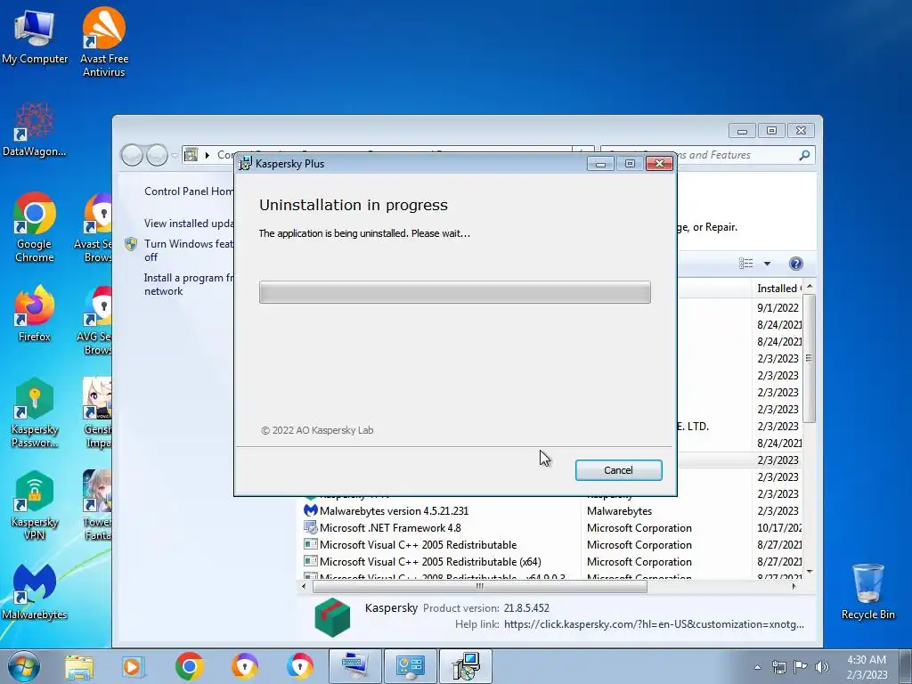Open Genshin Impact desktop shortcut
Screen dimensions: 912x684
click(x=97, y=411)
